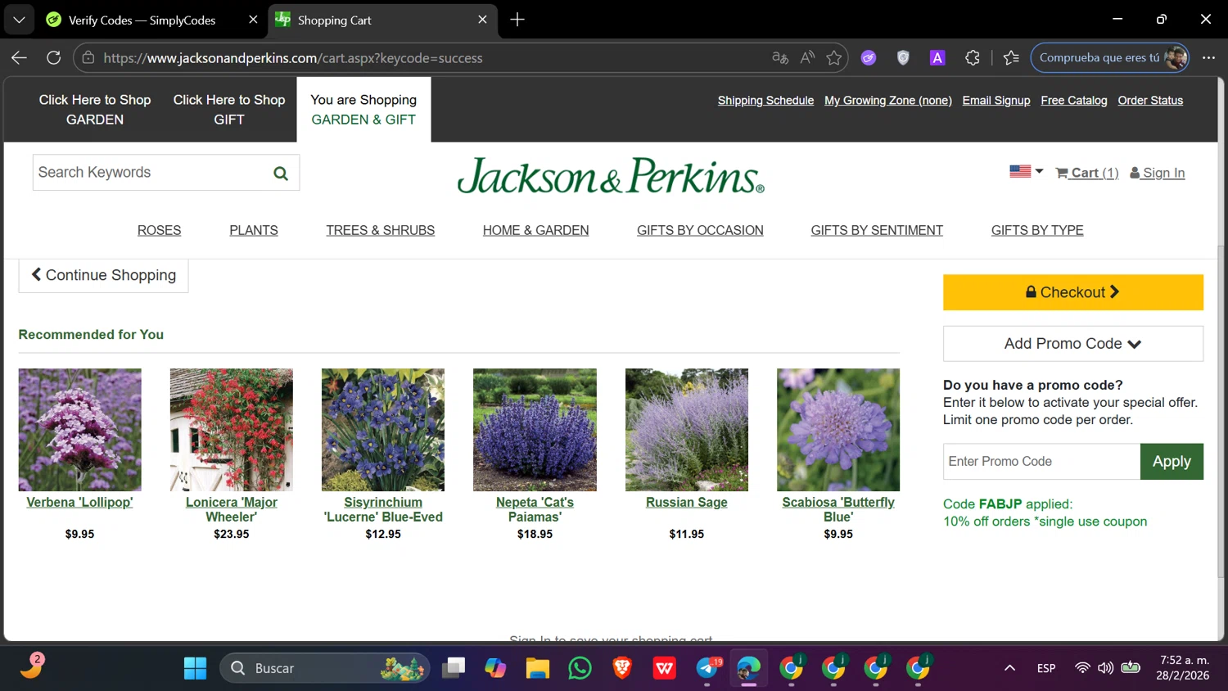Collapse the Add Promo Code expander
The width and height of the screenshot is (1228, 691).
point(1073,344)
